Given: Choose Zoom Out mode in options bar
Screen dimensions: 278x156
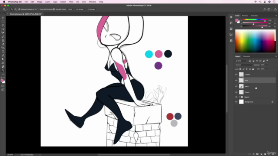Looking at the screenshot, I should coord(16,10).
